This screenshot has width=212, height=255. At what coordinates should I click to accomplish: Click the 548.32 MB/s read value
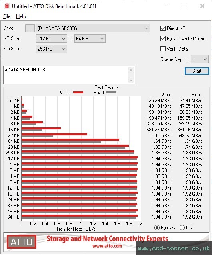190,135
